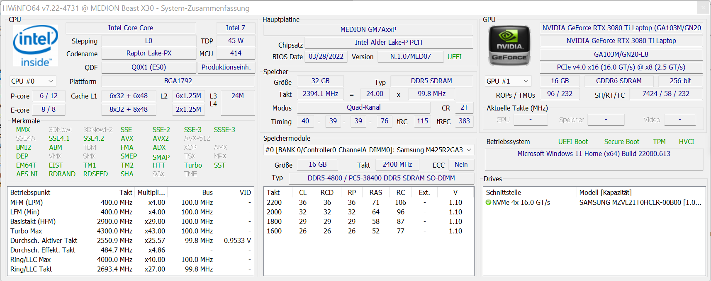
Task: Click the memory clock 2394.1 MHz value
Action: [x=320, y=94]
